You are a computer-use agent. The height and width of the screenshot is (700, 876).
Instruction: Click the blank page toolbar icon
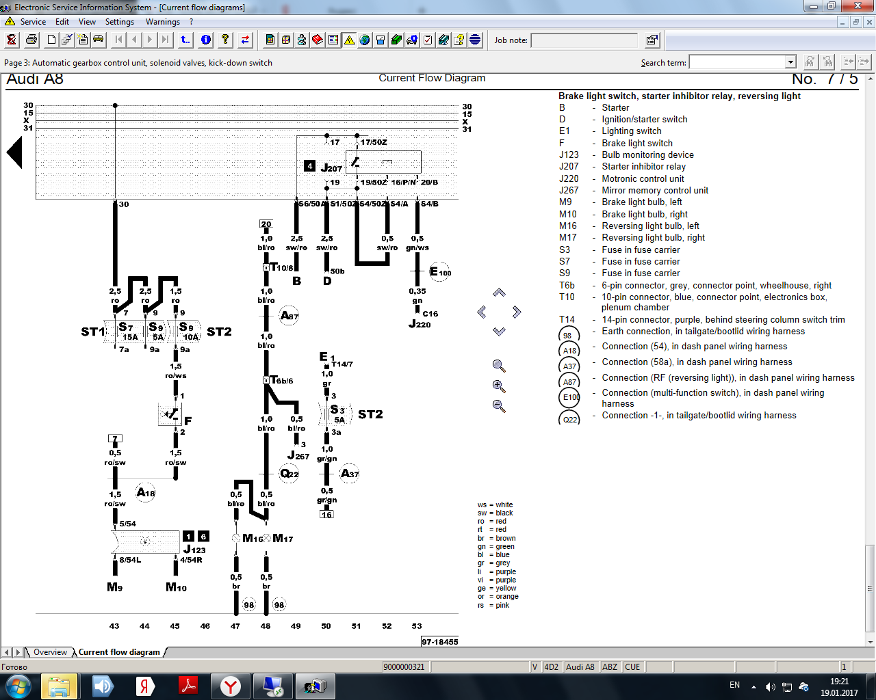click(x=51, y=40)
